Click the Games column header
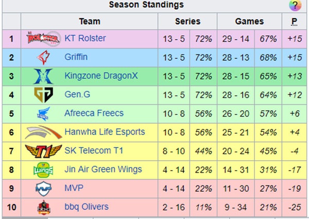 (249, 21)
